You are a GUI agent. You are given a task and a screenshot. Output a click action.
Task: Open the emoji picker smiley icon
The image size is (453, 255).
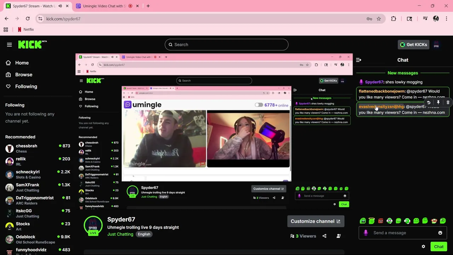[x=440, y=233]
